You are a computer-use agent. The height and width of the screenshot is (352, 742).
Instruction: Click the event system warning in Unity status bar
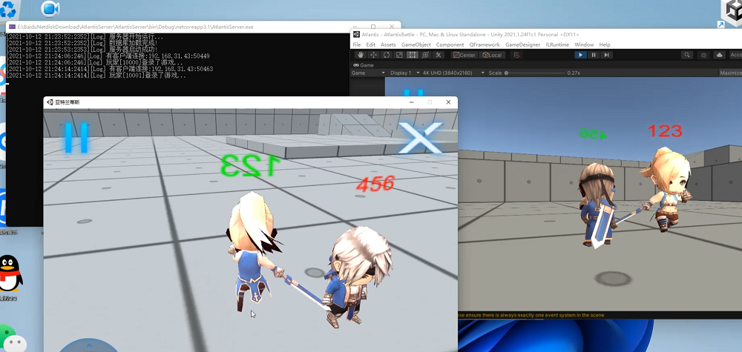coord(531,315)
